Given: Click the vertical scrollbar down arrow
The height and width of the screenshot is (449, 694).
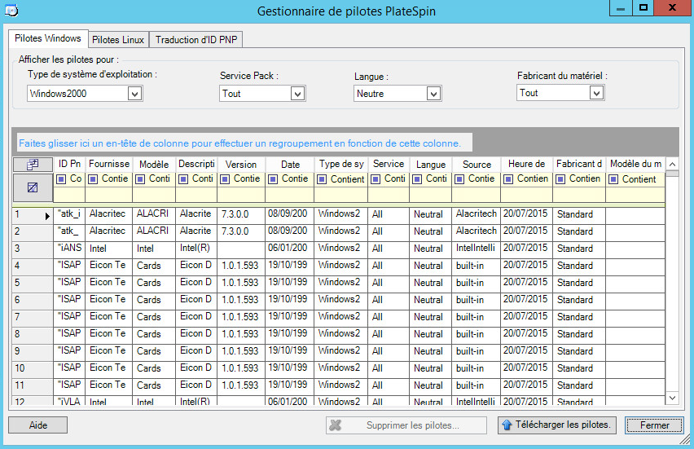Looking at the screenshot, I should click(672, 397).
